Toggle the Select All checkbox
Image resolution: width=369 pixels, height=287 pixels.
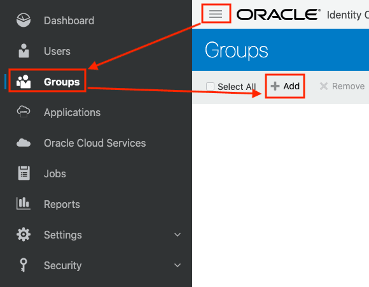pos(210,86)
